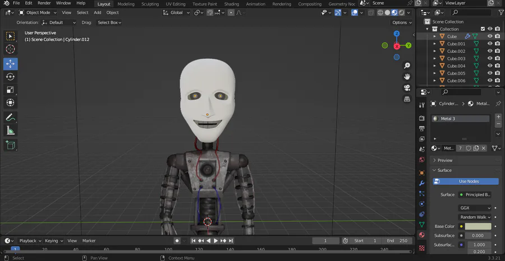505x261 pixels.
Task: Switch to Shading workspace tab
Action: coord(232,4)
